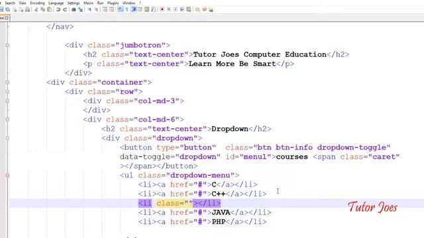The image size is (424, 238).
Task: Click the Print toolbar icon
Action: click(x=27, y=9)
